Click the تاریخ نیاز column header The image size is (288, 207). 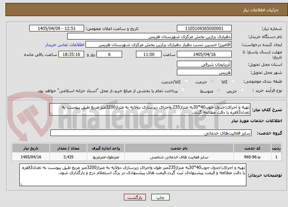pyautogui.click(x=31, y=148)
